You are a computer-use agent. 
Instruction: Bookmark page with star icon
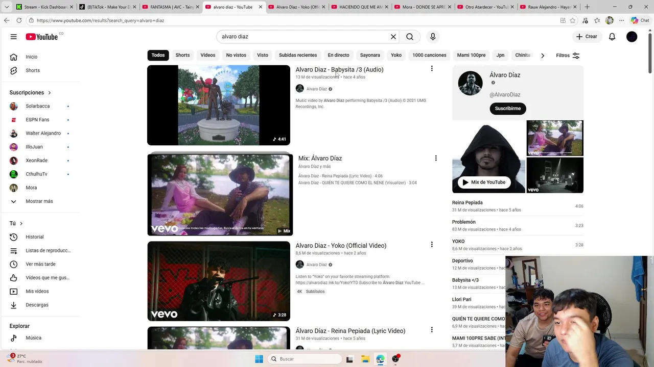point(573,20)
